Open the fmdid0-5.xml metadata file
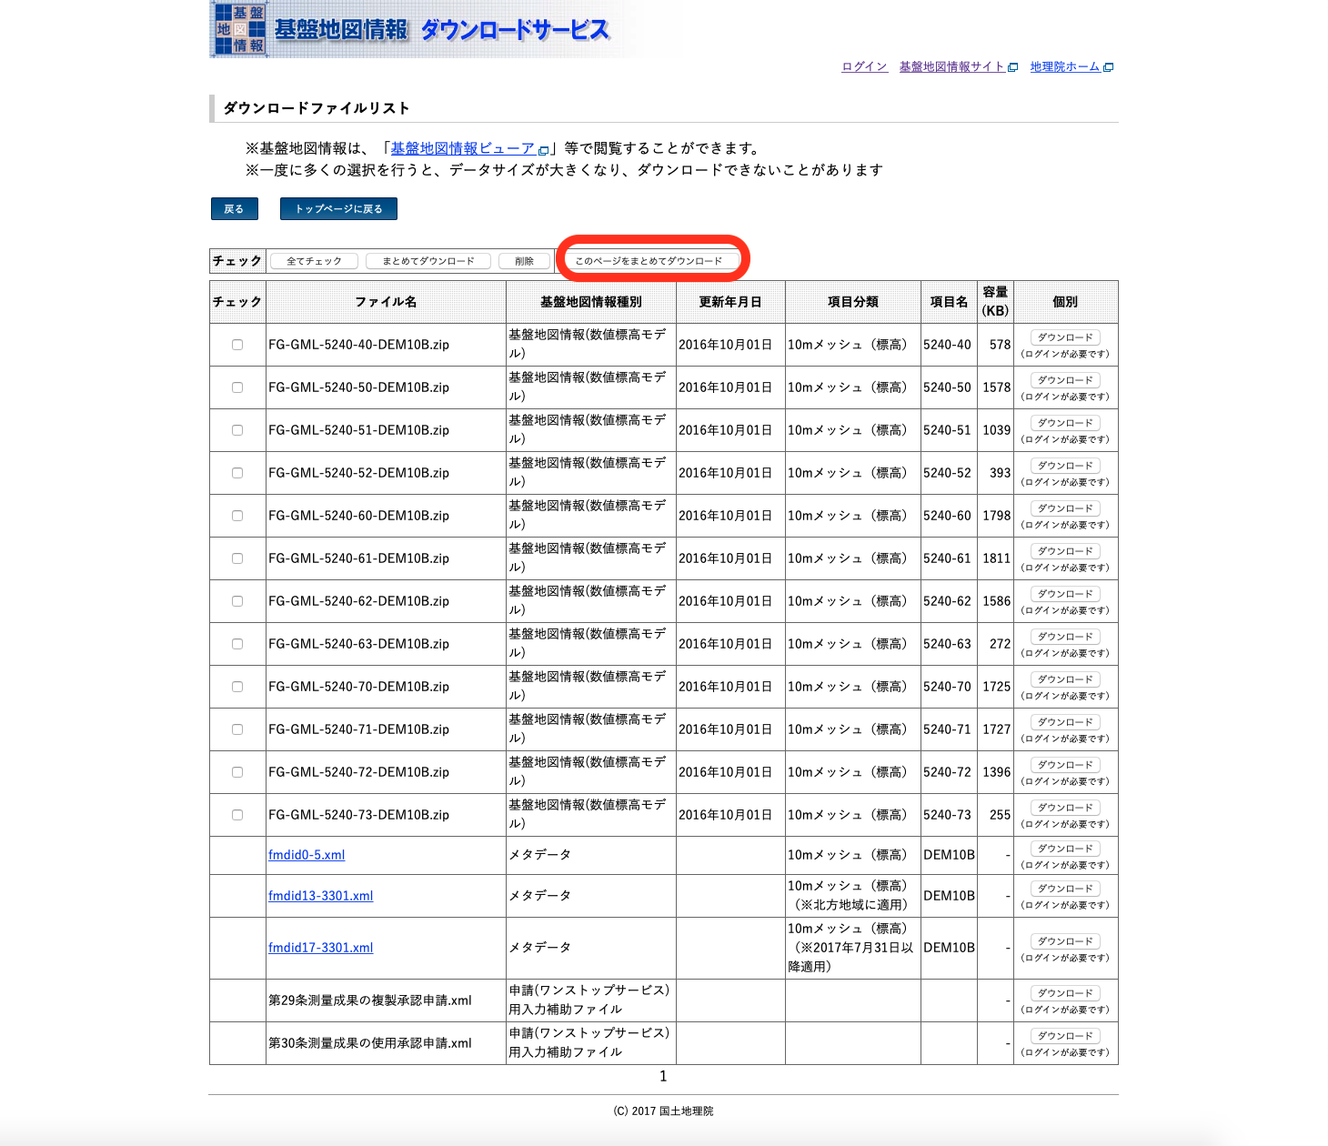The image size is (1328, 1146). point(307,854)
